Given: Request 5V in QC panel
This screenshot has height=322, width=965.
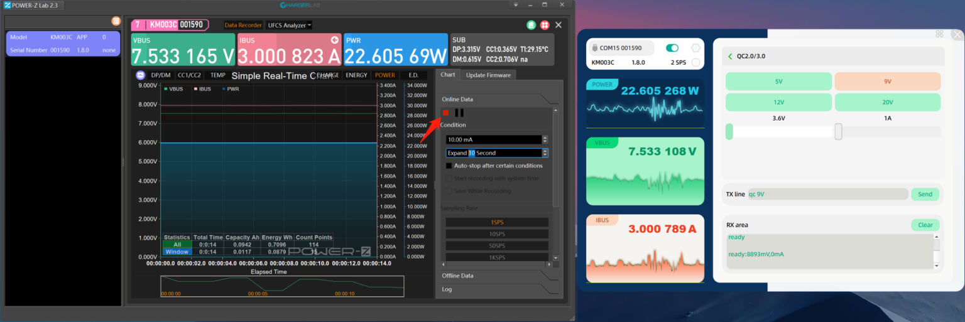Looking at the screenshot, I should pos(779,82).
